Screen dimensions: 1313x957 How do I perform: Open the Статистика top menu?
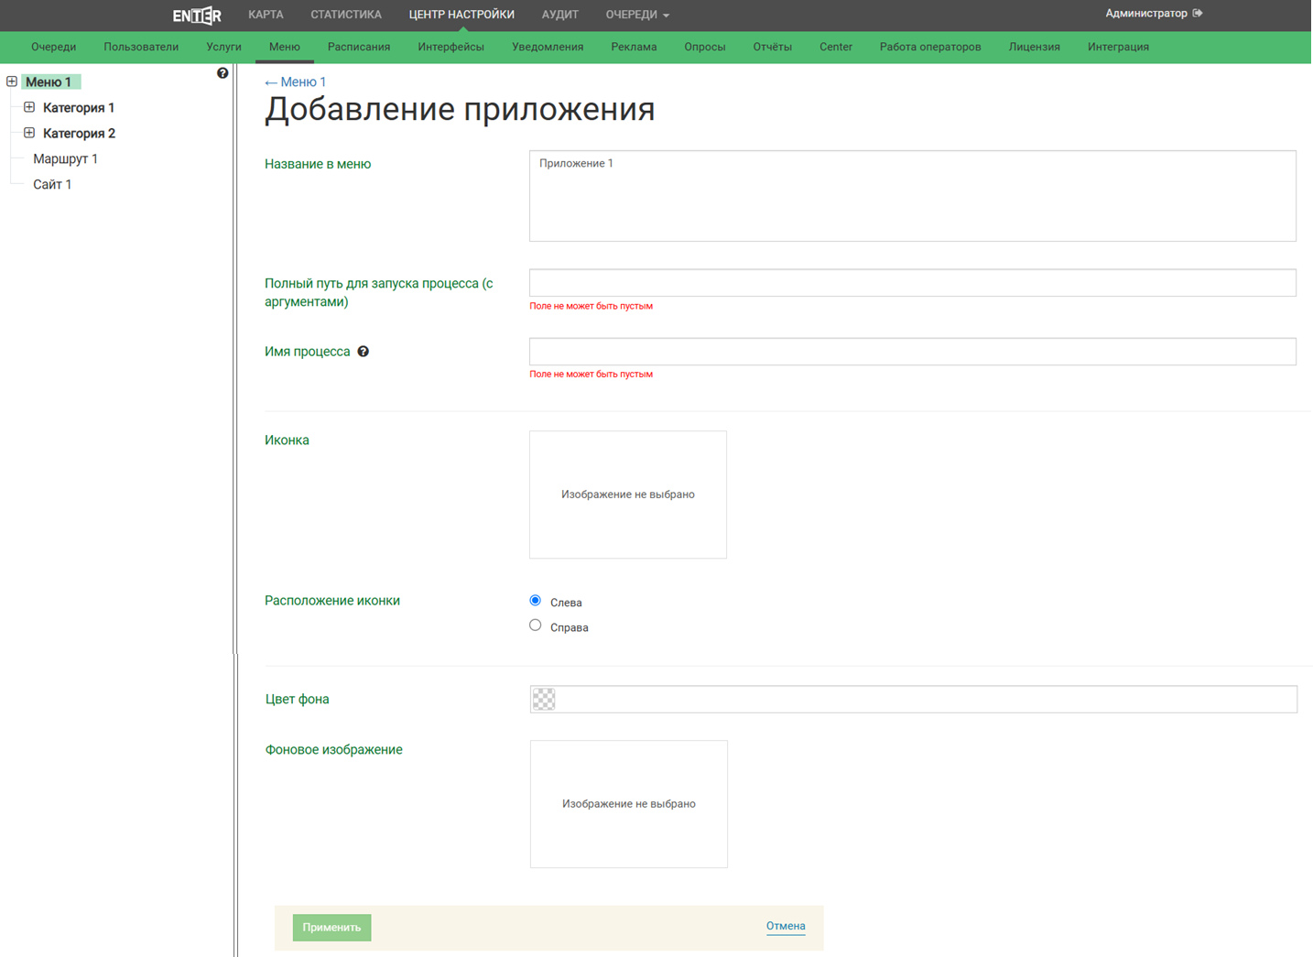346,15
